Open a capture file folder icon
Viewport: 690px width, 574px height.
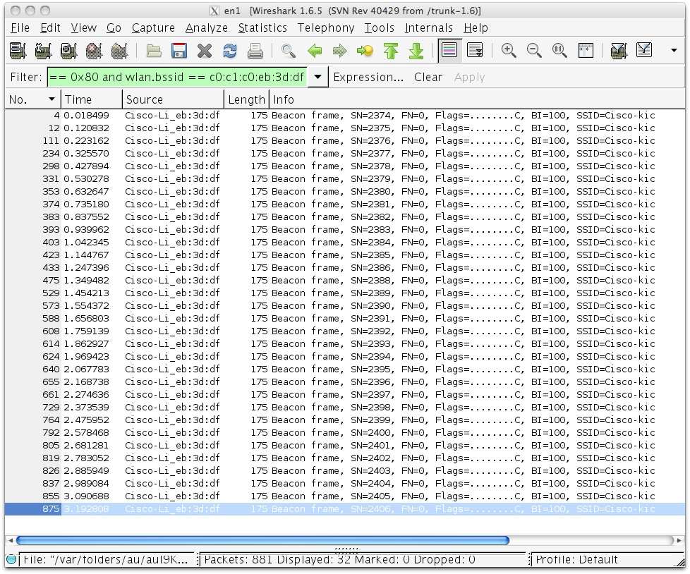[154, 51]
